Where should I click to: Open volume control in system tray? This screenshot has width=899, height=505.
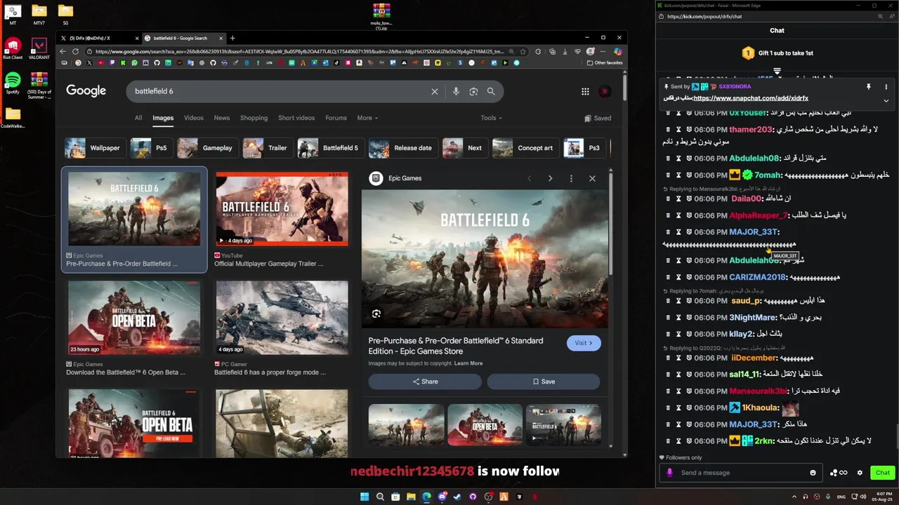pyautogui.click(x=863, y=497)
